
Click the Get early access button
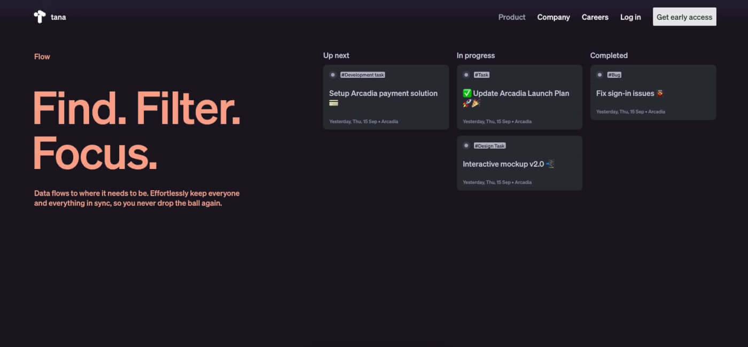(x=684, y=17)
